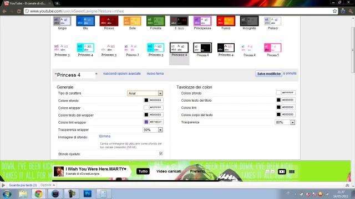Click Colore corpo del testo swatch
The height and width of the screenshot is (199, 355).
point(278,114)
